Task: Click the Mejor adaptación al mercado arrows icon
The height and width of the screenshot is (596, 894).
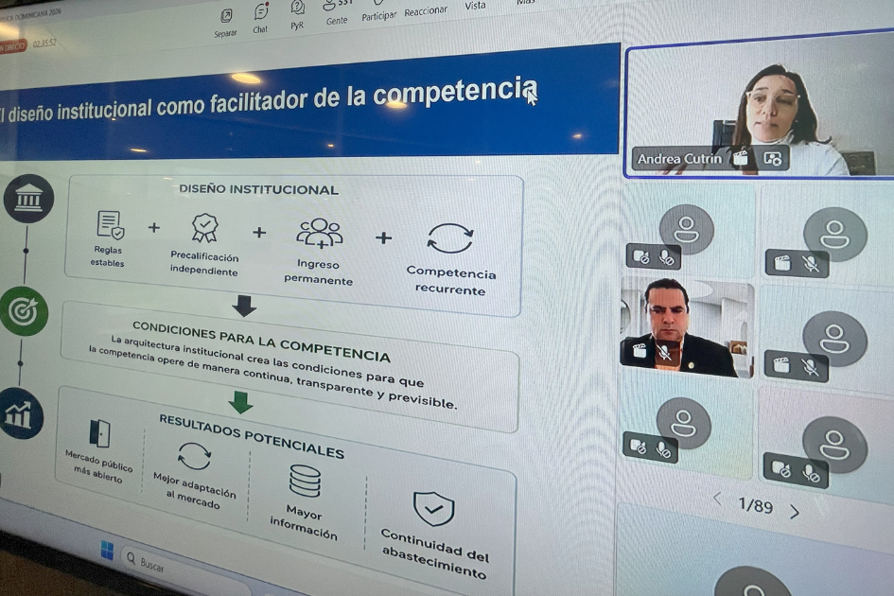Action: tap(195, 456)
